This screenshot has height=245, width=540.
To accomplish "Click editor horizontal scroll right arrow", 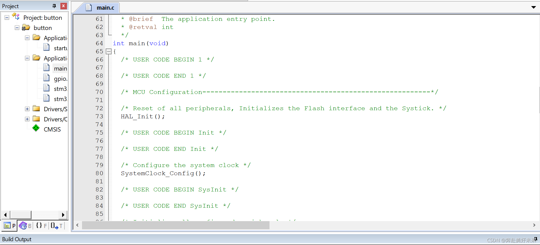I will click(x=534, y=225).
